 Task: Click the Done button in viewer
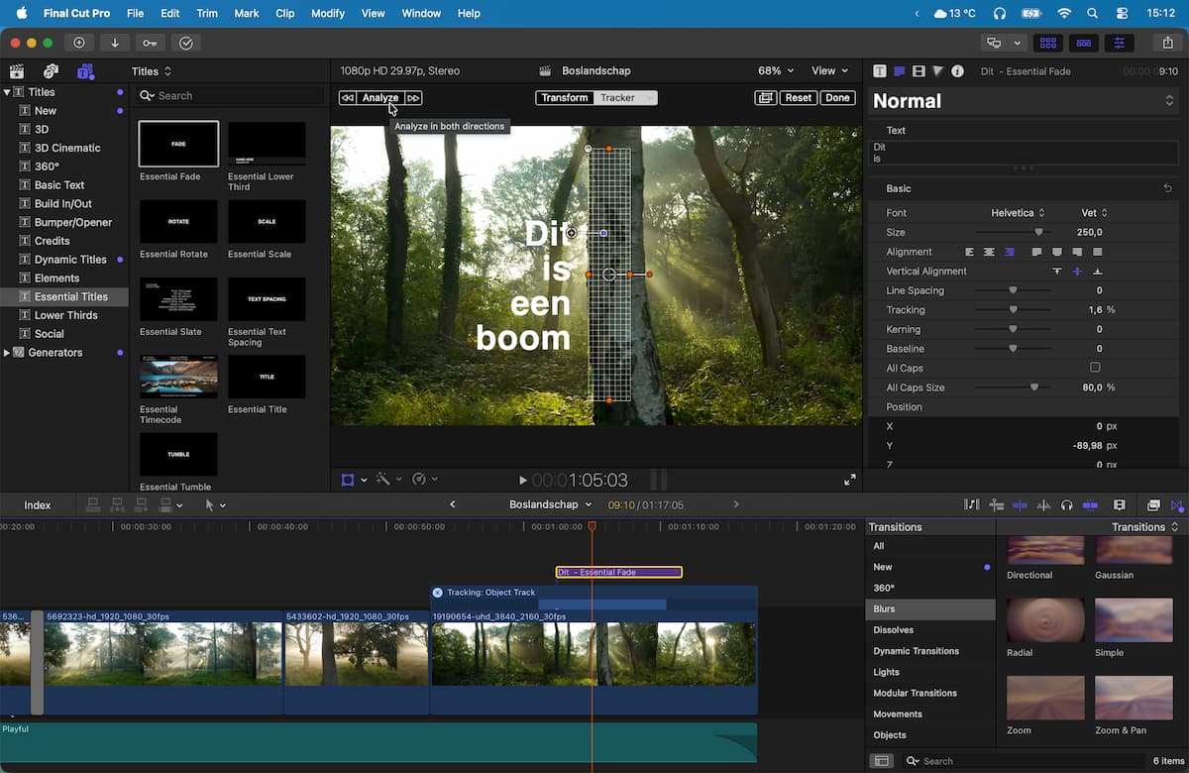coord(837,98)
